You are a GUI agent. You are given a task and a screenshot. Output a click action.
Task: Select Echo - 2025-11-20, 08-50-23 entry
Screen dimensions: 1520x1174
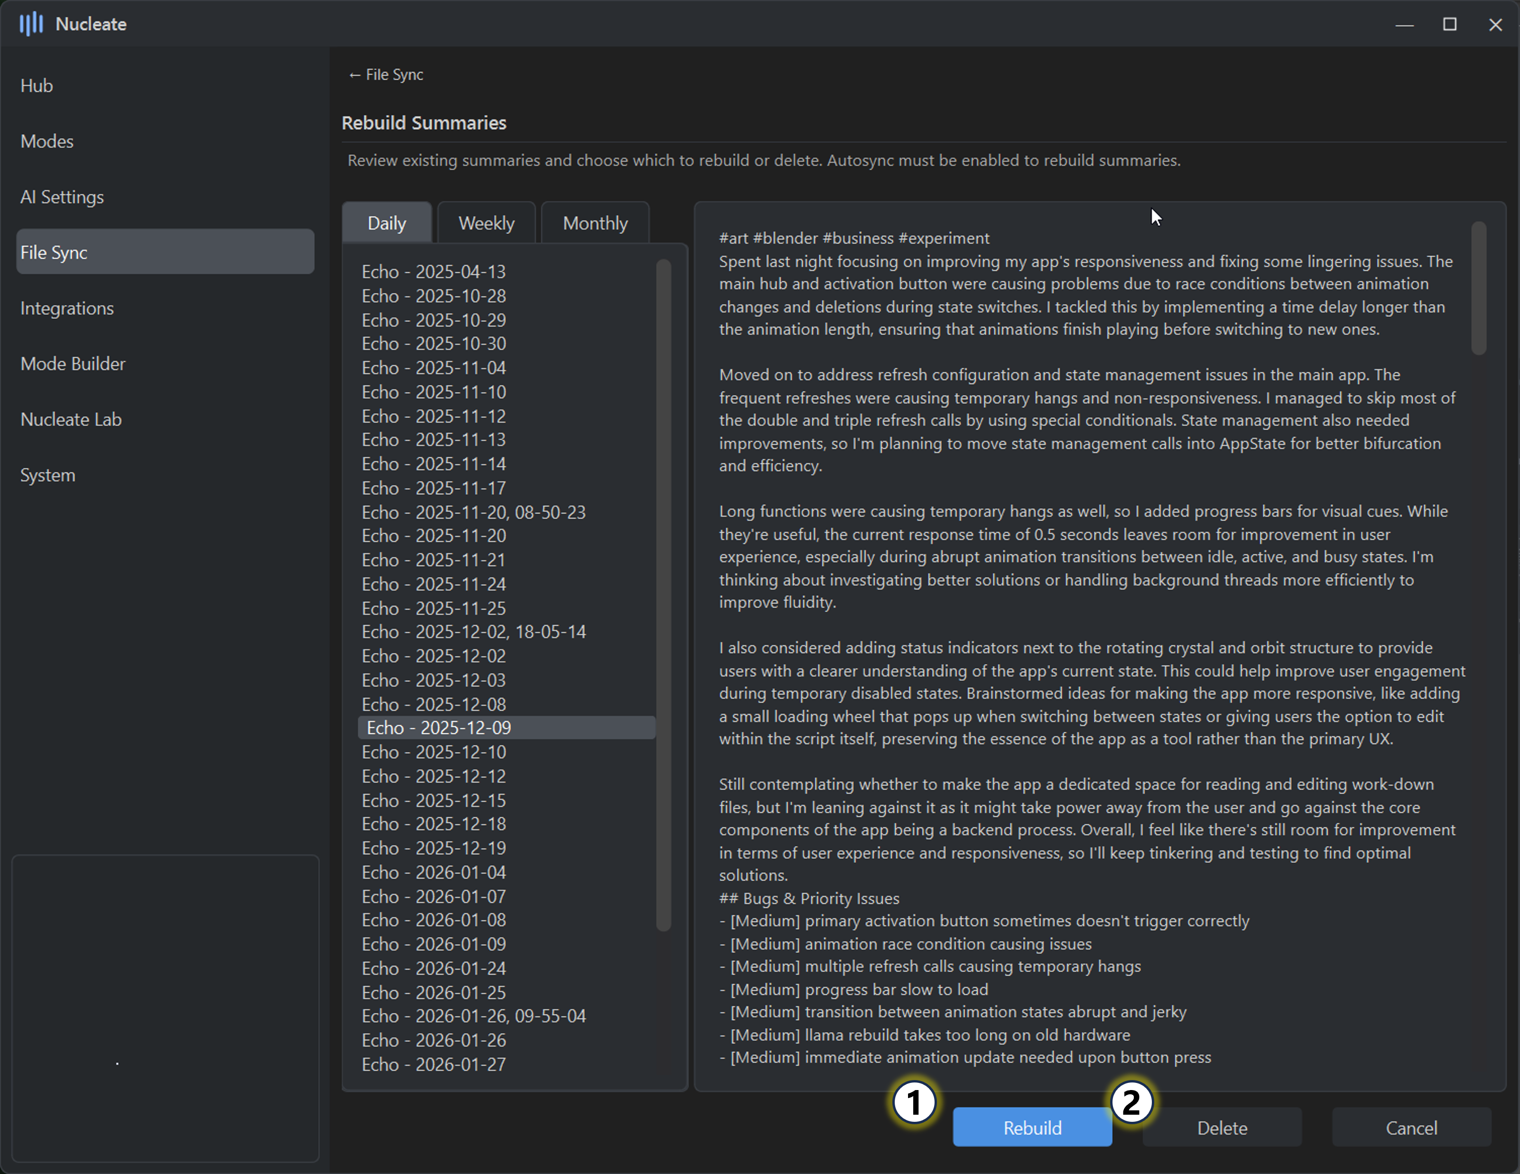(473, 512)
